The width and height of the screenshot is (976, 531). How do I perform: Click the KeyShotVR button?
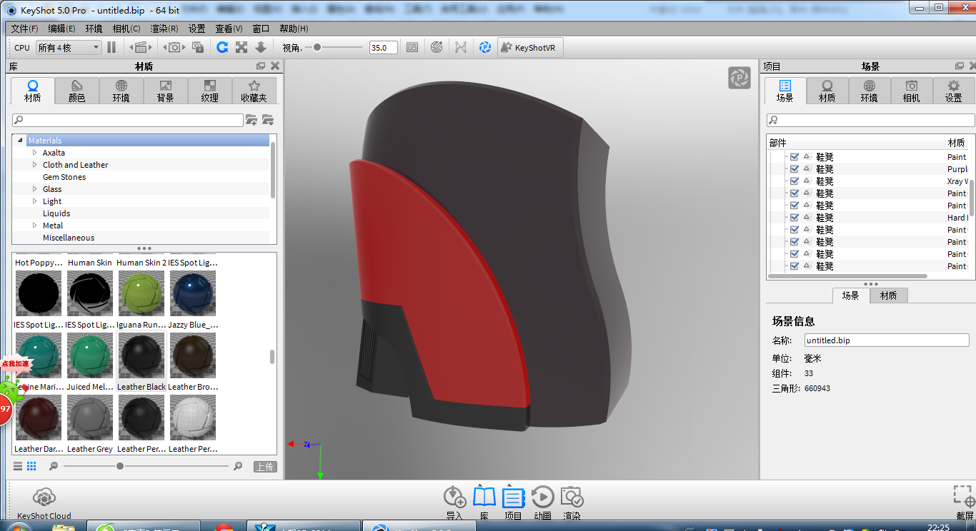click(529, 48)
